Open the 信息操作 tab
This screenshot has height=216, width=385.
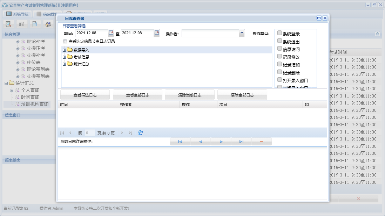[x=48, y=14]
